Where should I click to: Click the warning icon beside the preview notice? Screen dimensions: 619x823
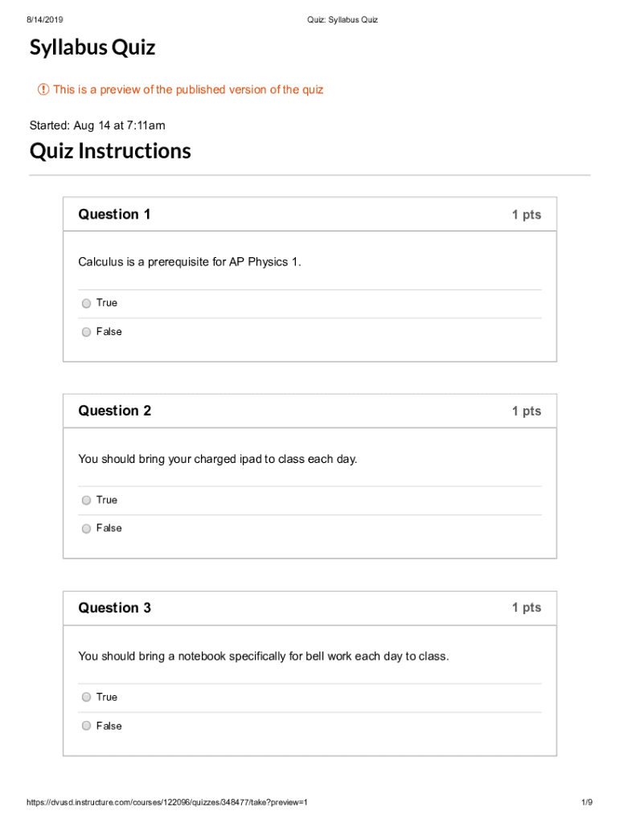point(43,90)
